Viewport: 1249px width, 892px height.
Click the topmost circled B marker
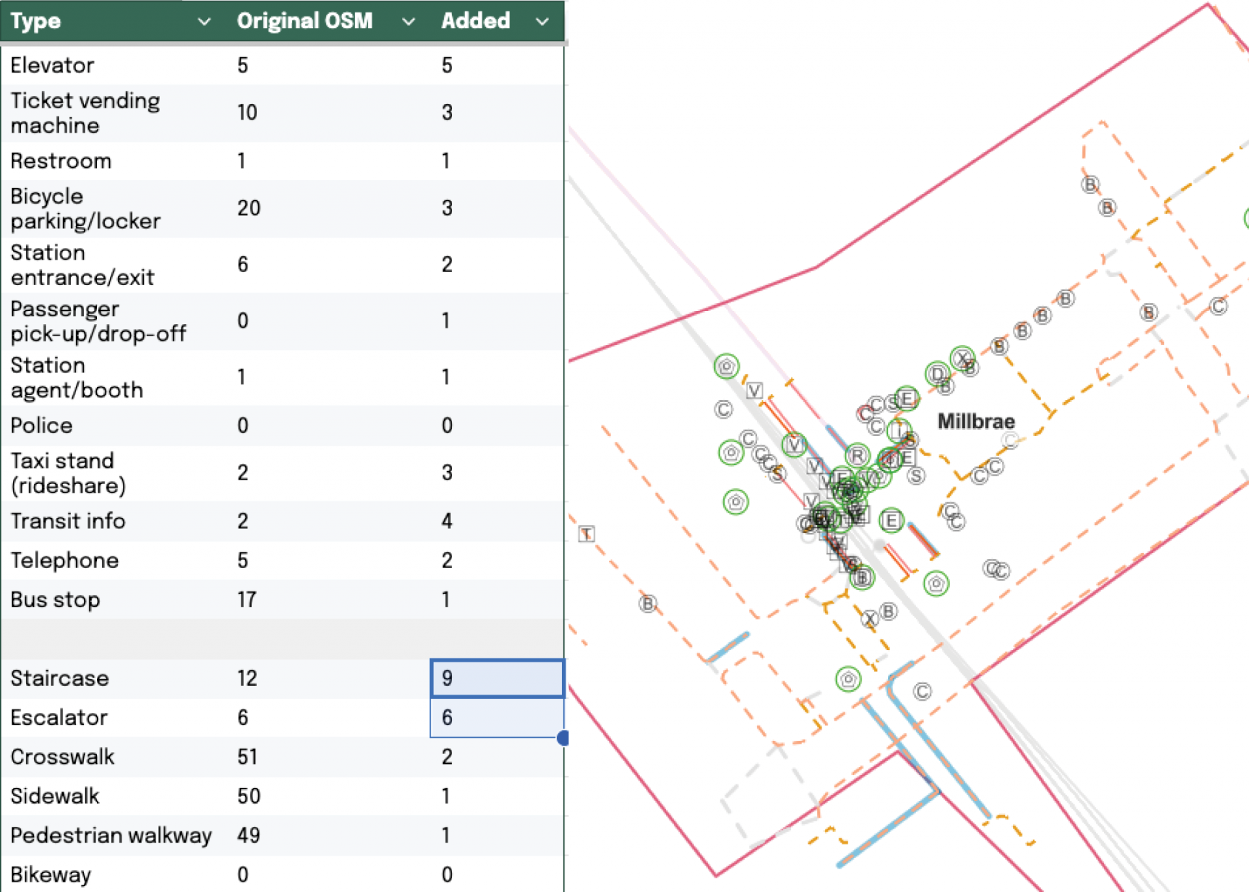pyautogui.click(x=1090, y=185)
